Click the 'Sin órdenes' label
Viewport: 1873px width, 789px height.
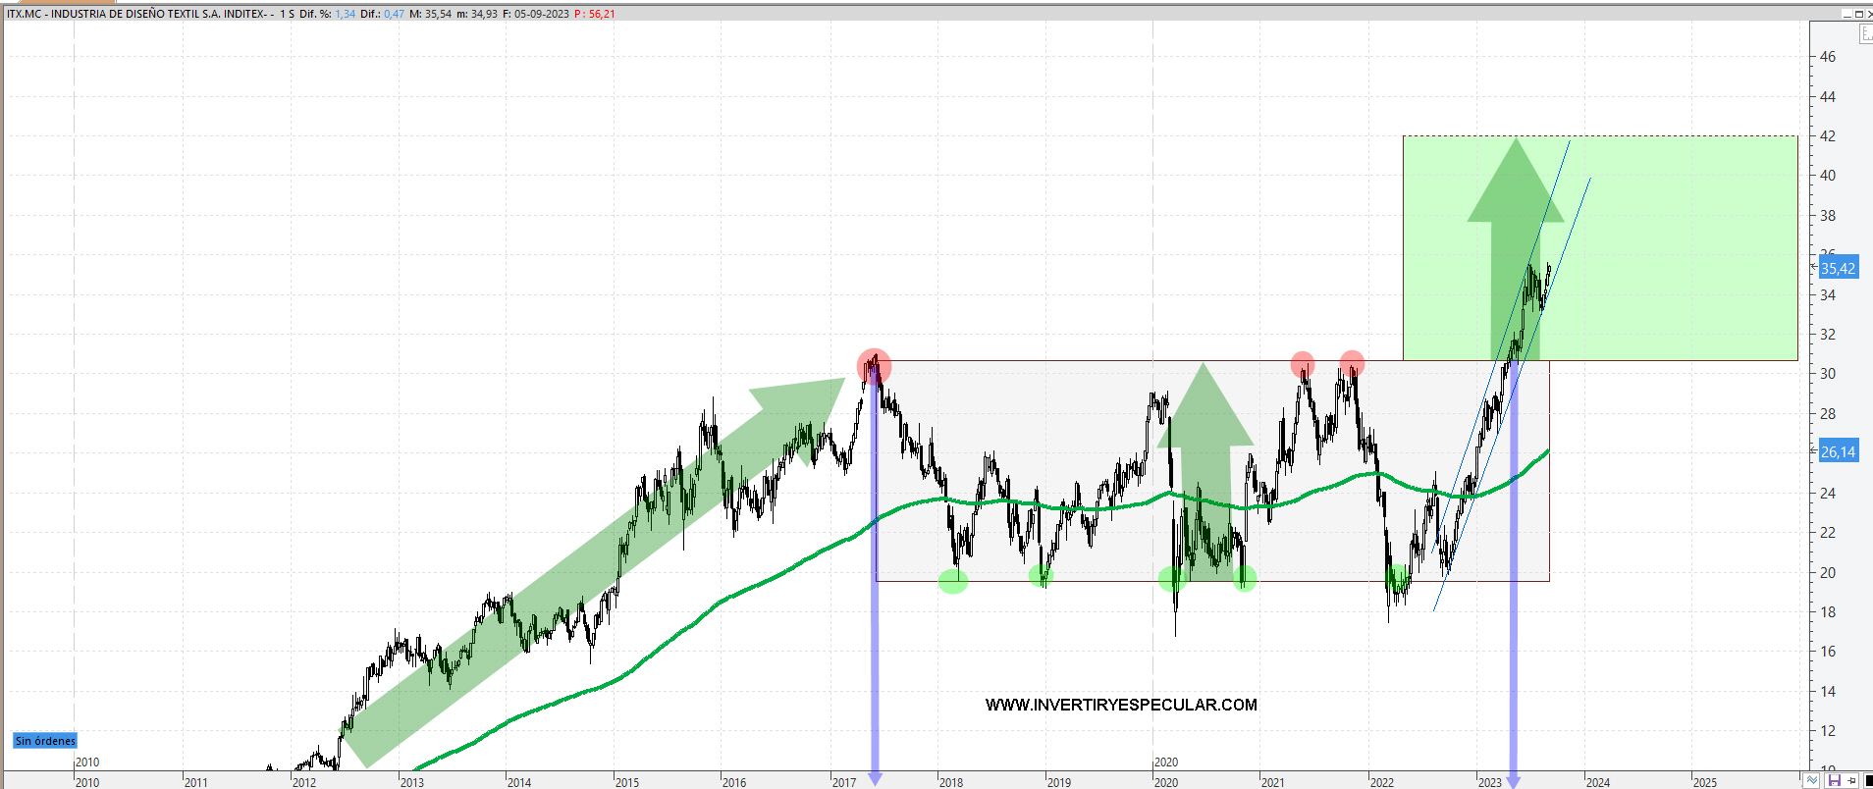click(45, 741)
